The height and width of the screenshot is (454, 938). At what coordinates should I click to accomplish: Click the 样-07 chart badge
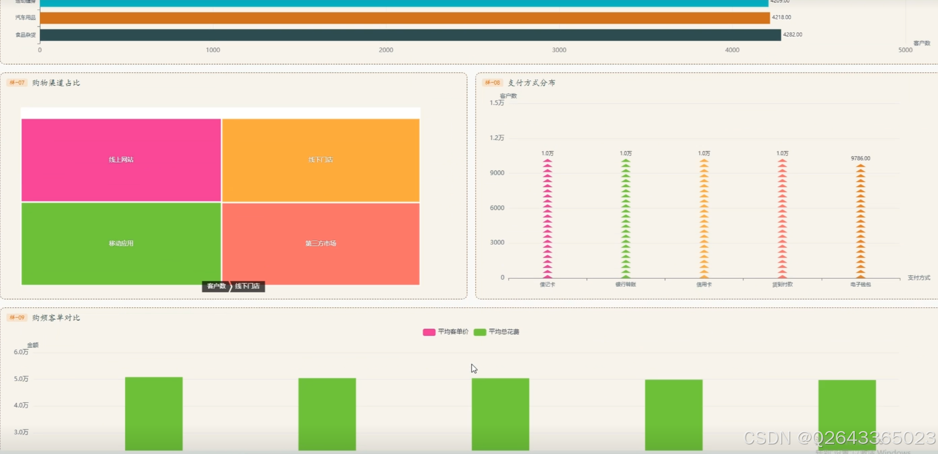17,83
